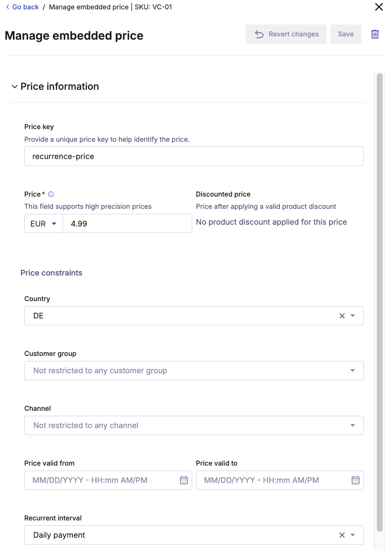
Task: Click the revert arrow icon on Revert changes
Action: (259, 34)
